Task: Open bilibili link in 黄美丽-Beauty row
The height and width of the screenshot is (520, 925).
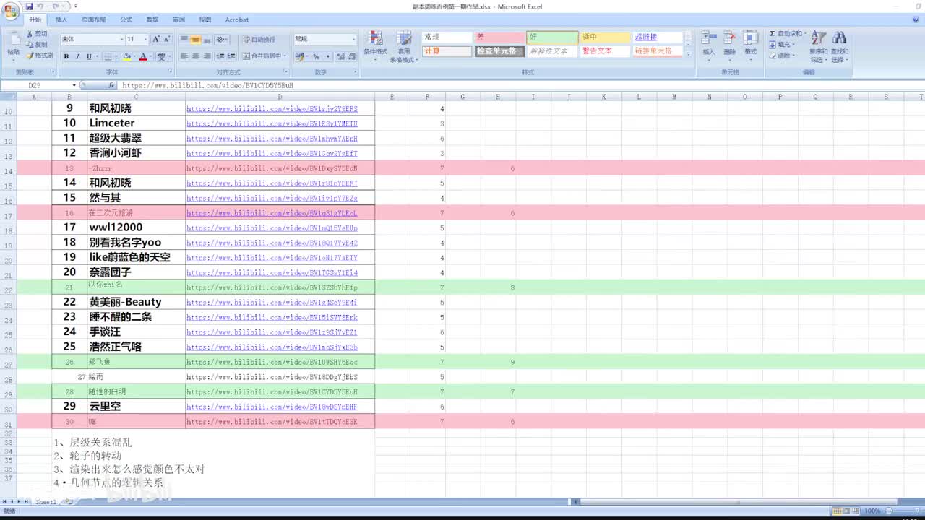Action: 272,303
